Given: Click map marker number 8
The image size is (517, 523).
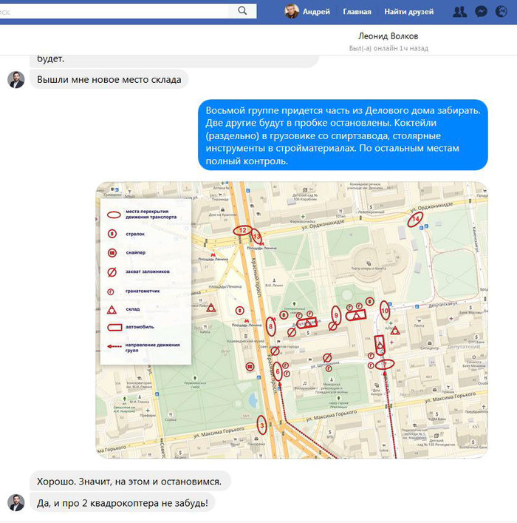Looking at the screenshot, I should (271, 326).
